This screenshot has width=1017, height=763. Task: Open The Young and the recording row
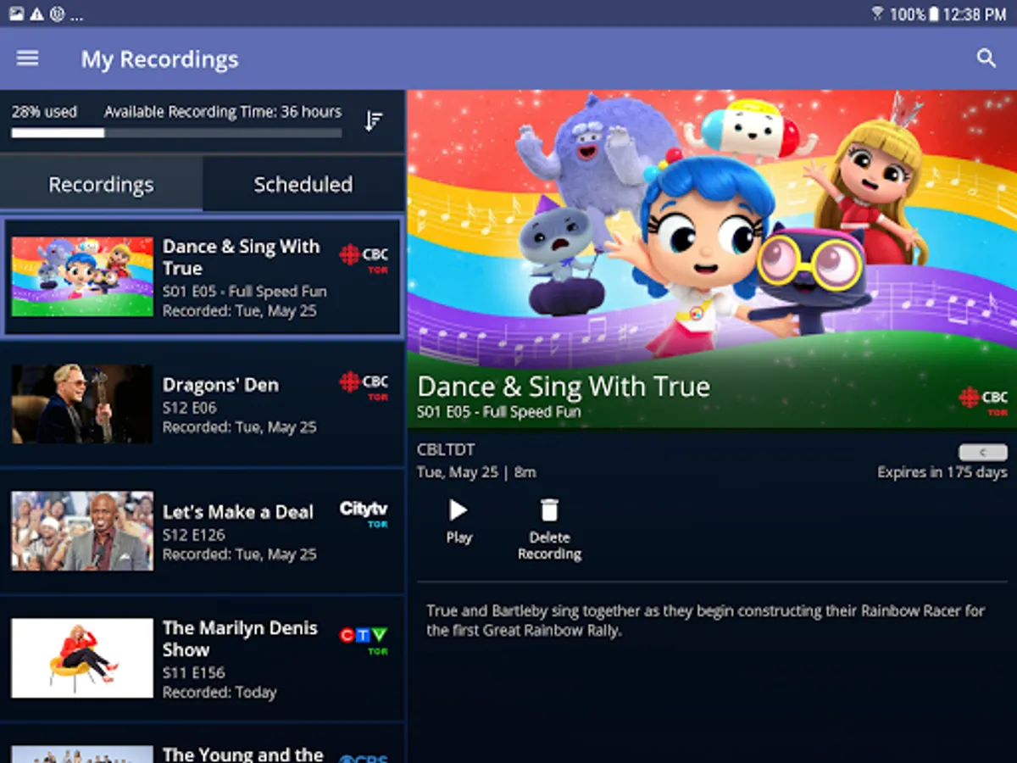tap(202, 744)
